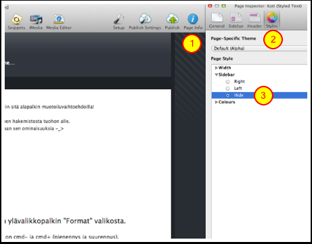Image resolution: width=312 pixels, height=244 pixels.
Task: Open the Setup wrench icon
Action: point(119,22)
